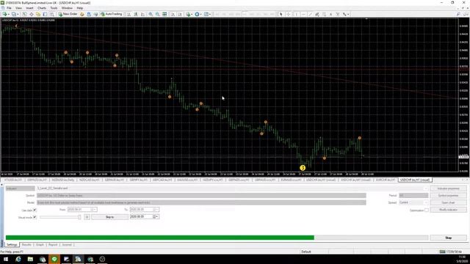470x264 pixels.
Task: Stop the running test with Stop button
Action: pos(449,238)
